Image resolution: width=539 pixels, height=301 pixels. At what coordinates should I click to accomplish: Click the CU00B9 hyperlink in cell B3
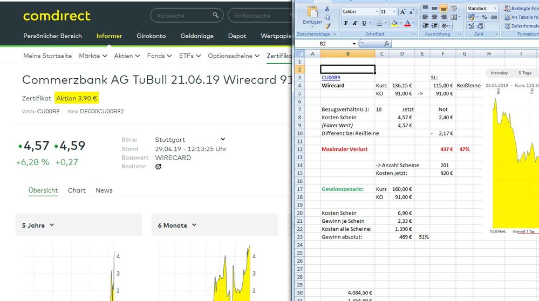[x=331, y=78]
